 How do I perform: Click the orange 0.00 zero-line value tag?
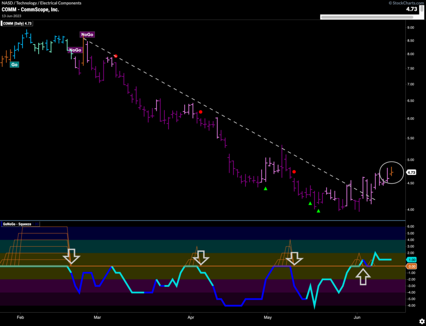click(x=411, y=266)
